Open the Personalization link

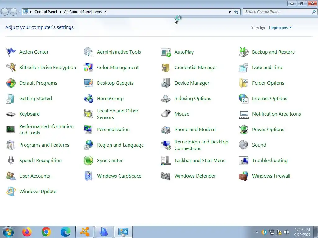coord(113,130)
